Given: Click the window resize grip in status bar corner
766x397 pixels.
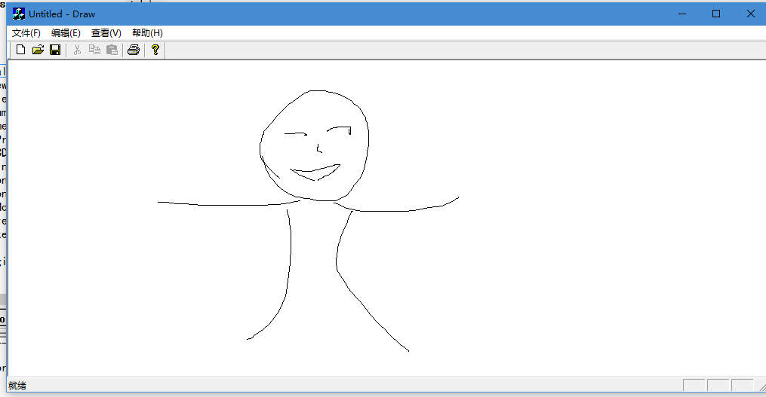Looking at the screenshot, I should pos(761,386).
